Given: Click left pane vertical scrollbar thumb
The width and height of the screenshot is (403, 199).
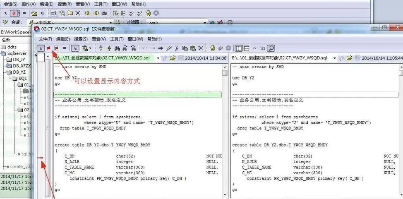Looking at the screenshot, I should click(x=225, y=73).
